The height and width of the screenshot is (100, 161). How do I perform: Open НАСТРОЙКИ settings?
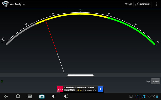(143, 4)
